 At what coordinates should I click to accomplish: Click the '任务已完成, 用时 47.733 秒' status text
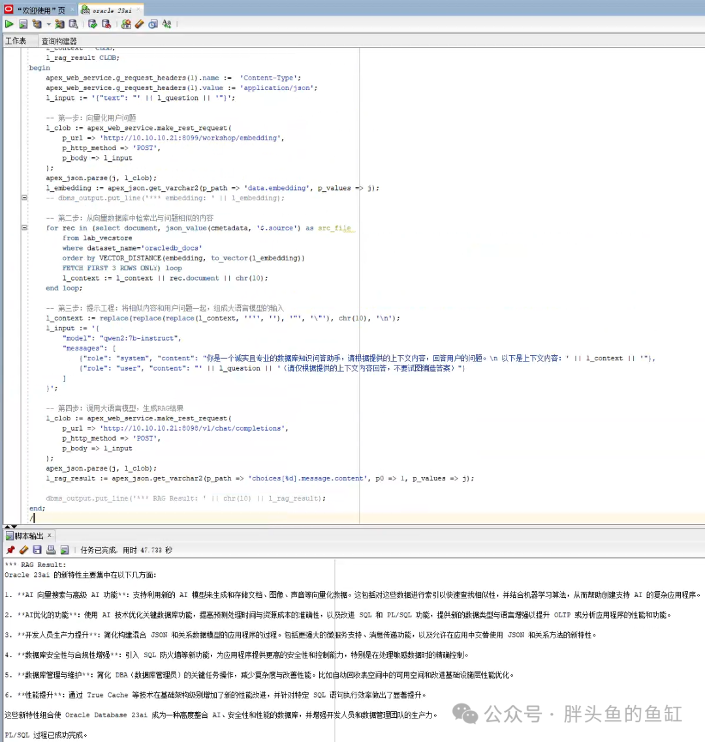[127, 550]
